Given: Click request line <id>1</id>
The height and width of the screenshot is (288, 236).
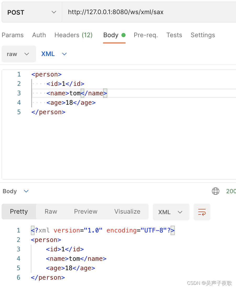Looking at the screenshot, I should point(65,84).
